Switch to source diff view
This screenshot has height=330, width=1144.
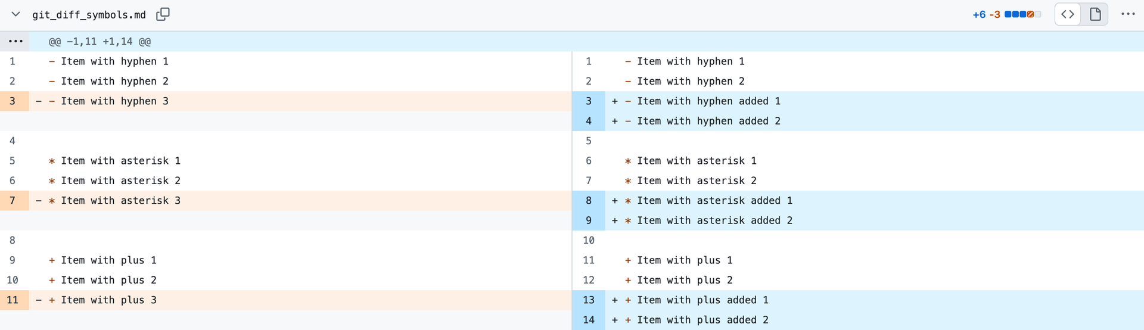click(x=1068, y=14)
